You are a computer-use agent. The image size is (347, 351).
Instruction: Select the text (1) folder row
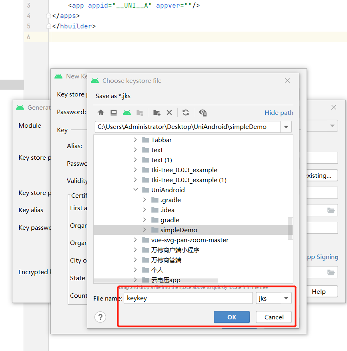click(193, 160)
